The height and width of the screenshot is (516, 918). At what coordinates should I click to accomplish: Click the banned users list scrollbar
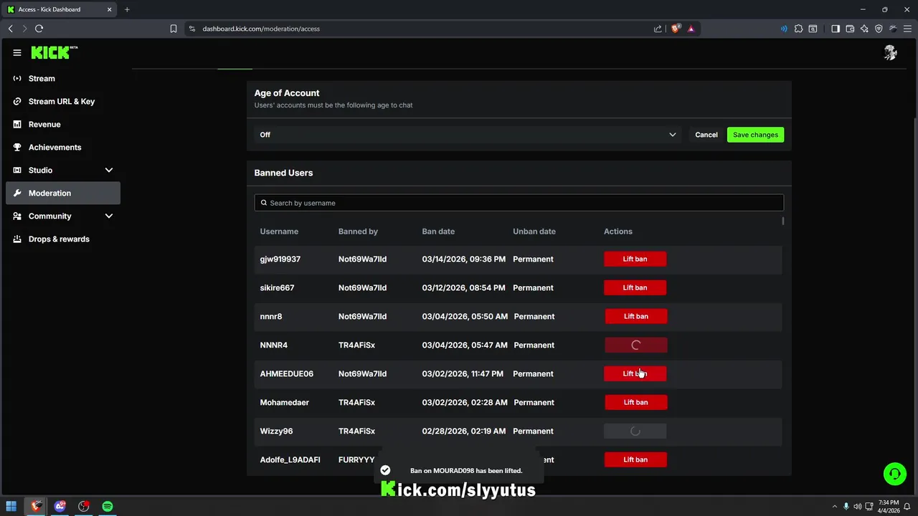(x=783, y=221)
